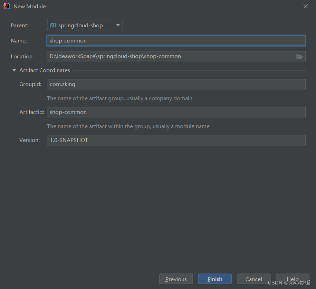Click the IntelliJ IDEA logo in title bar
The width and height of the screenshot is (316, 289).
[7, 6]
